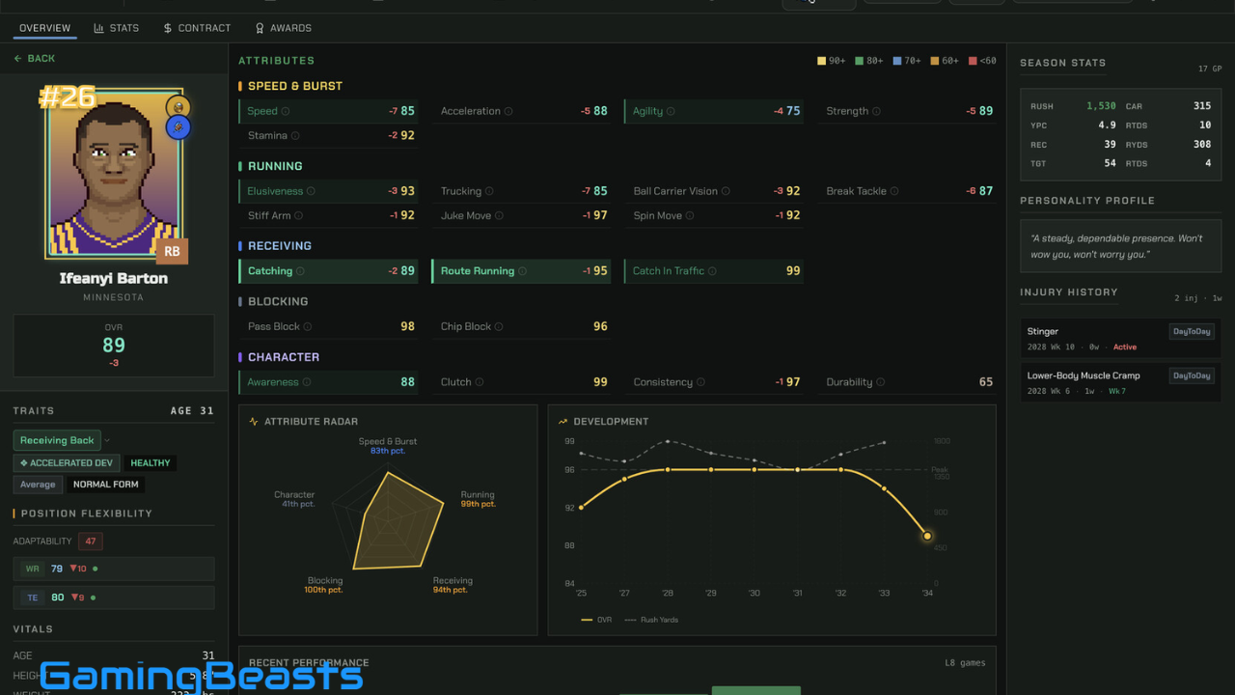1235x695 pixels.
Task: Click the DayToDay tag on Stinger
Action: point(1192,331)
